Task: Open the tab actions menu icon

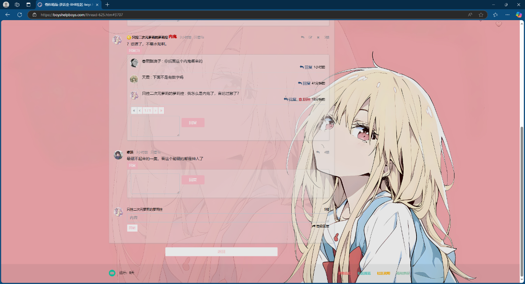Action: click(x=28, y=4)
